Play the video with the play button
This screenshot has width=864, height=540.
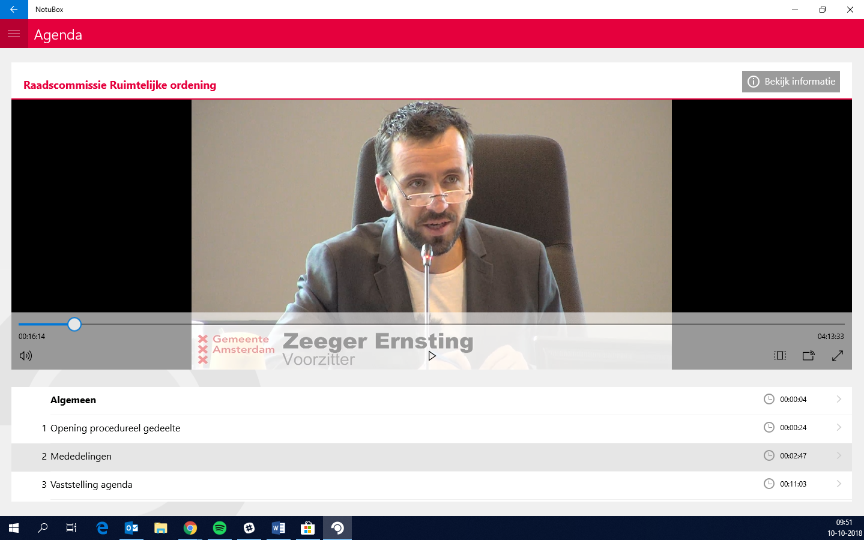(x=432, y=356)
